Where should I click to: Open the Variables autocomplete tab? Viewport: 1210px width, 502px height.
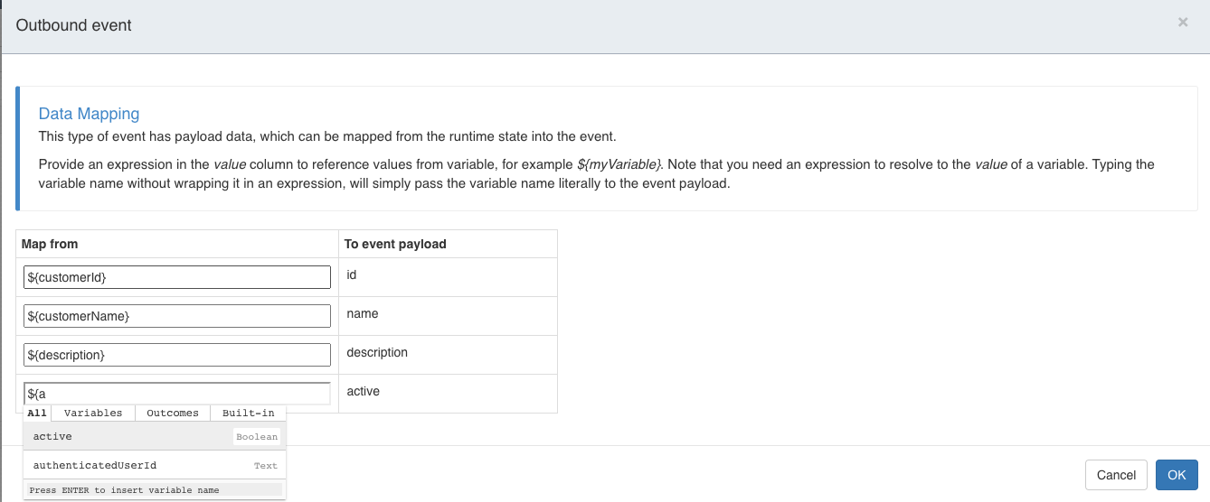click(x=93, y=413)
